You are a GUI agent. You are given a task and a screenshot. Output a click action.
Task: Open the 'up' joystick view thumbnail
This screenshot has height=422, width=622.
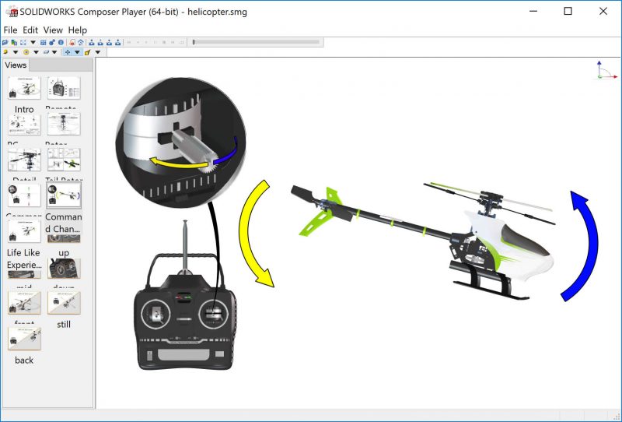tap(64, 238)
